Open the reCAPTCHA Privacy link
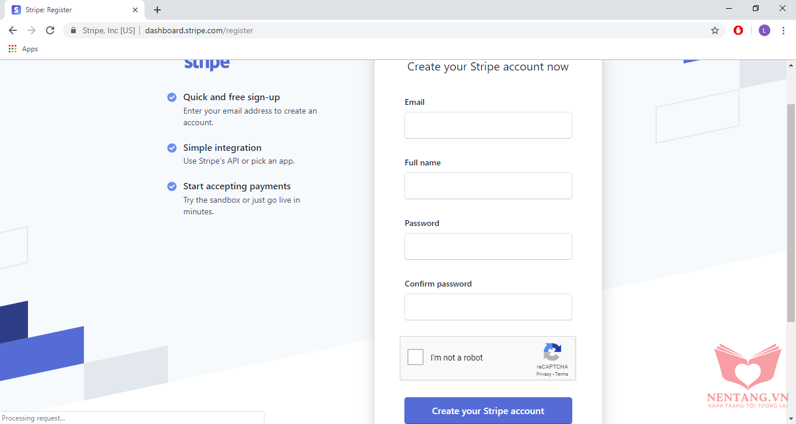 point(544,374)
